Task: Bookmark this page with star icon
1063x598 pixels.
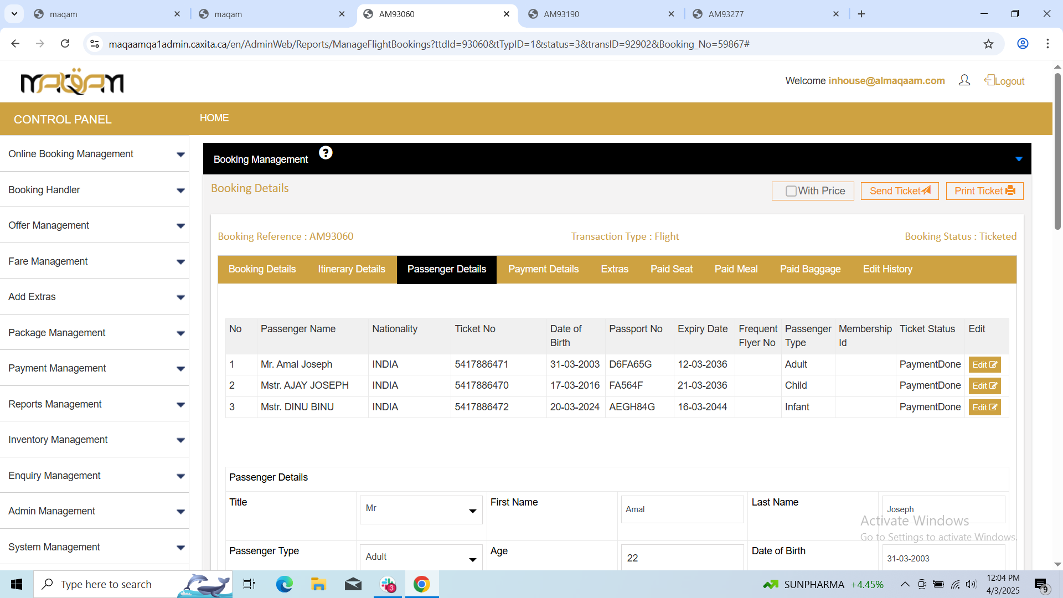Action: (x=988, y=44)
